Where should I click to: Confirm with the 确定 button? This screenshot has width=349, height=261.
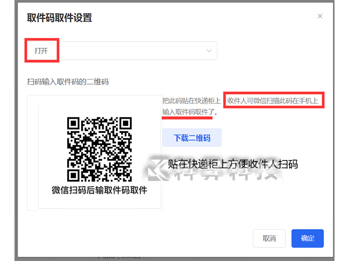(308, 238)
